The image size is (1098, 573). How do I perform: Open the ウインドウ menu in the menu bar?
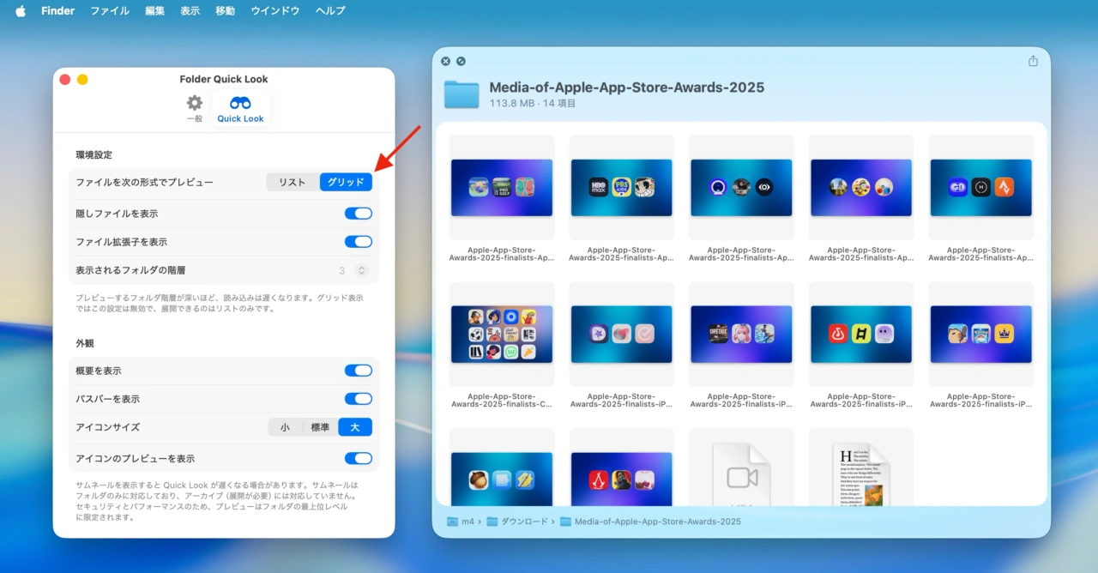274,10
